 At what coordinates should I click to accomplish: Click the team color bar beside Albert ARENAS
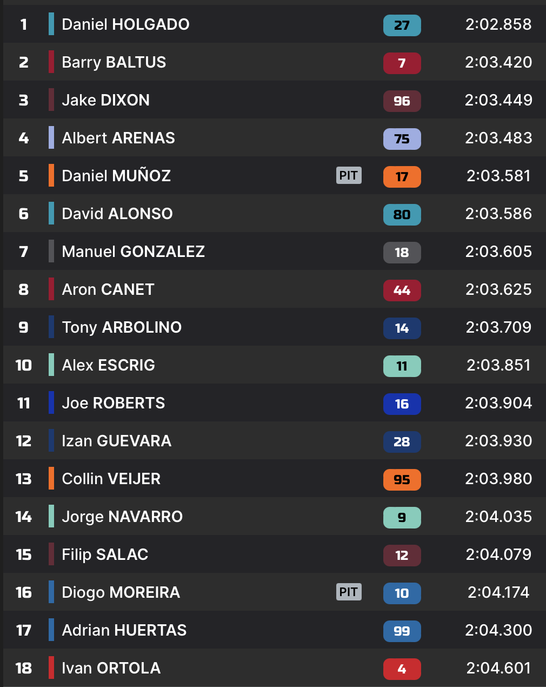tap(51, 137)
